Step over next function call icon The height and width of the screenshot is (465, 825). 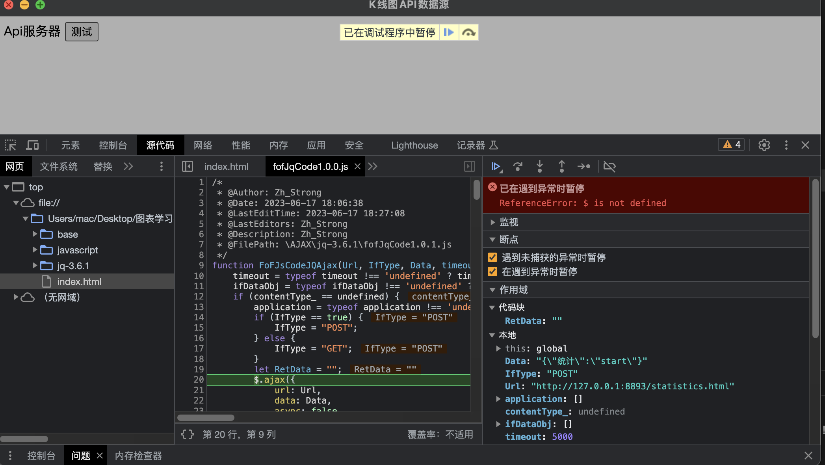(518, 167)
